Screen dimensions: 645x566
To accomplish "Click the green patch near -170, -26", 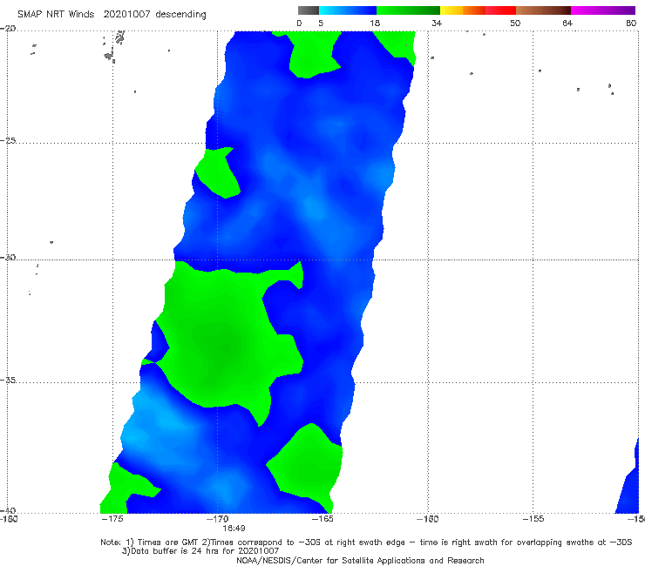I will point(218,172).
